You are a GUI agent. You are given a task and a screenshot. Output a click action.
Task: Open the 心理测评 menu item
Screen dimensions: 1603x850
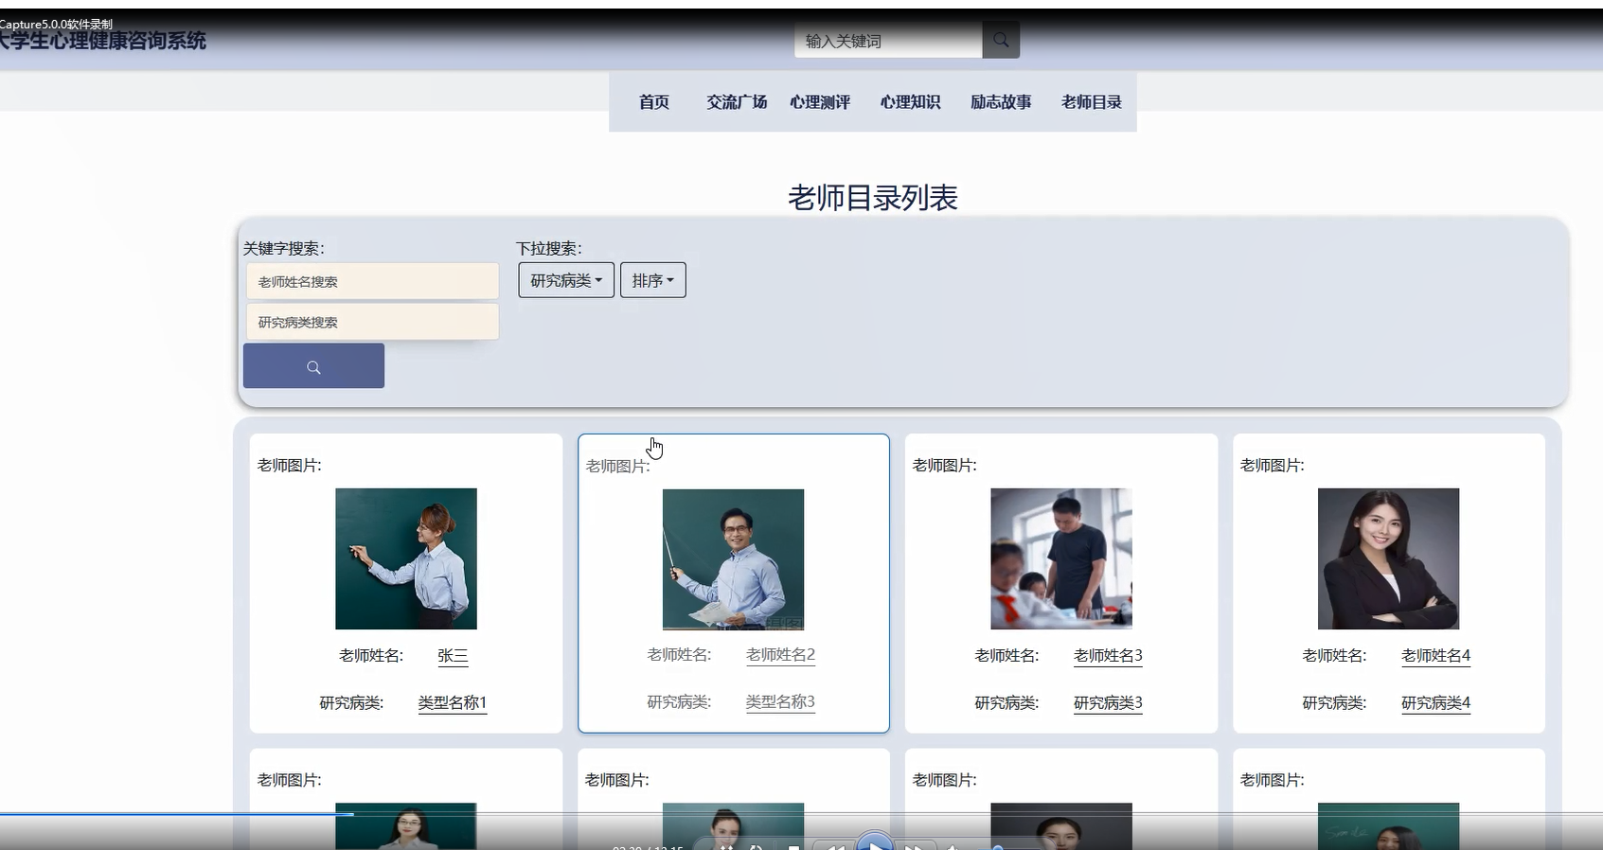coord(820,102)
